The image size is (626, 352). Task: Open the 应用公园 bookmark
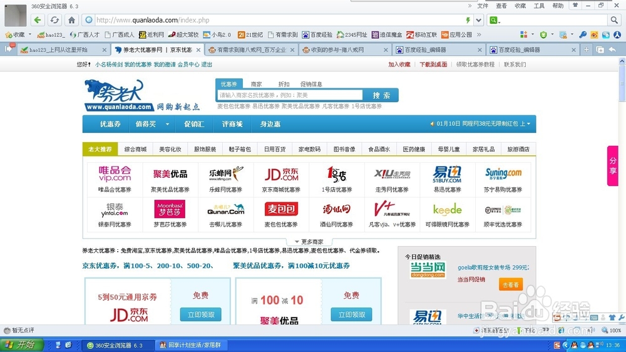coord(457,34)
